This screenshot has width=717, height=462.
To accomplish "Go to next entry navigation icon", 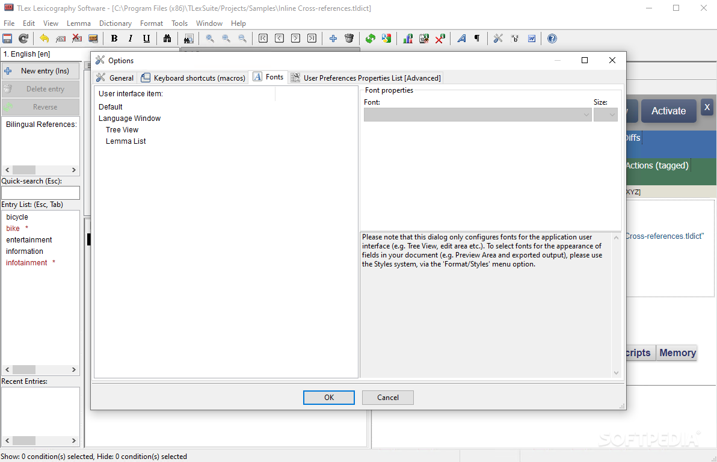I will [x=295, y=38].
